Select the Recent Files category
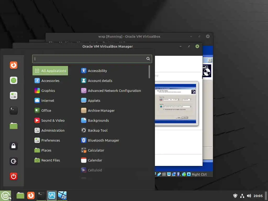Screen dimensions: 268x201 50,160
